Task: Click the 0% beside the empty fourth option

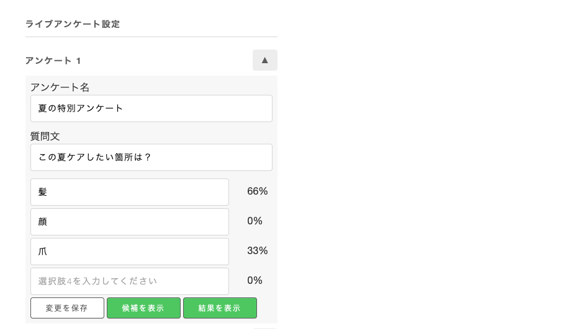Action: tap(255, 281)
